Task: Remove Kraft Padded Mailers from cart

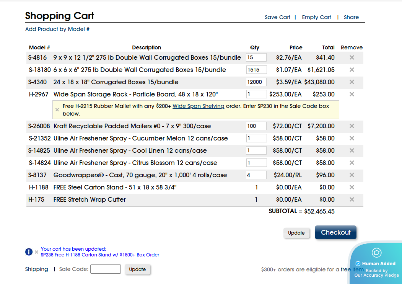Action: (352, 126)
